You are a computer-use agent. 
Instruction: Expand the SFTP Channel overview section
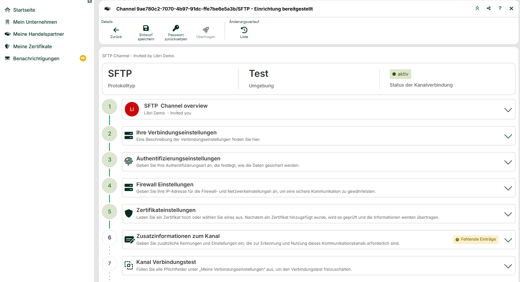(508, 110)
